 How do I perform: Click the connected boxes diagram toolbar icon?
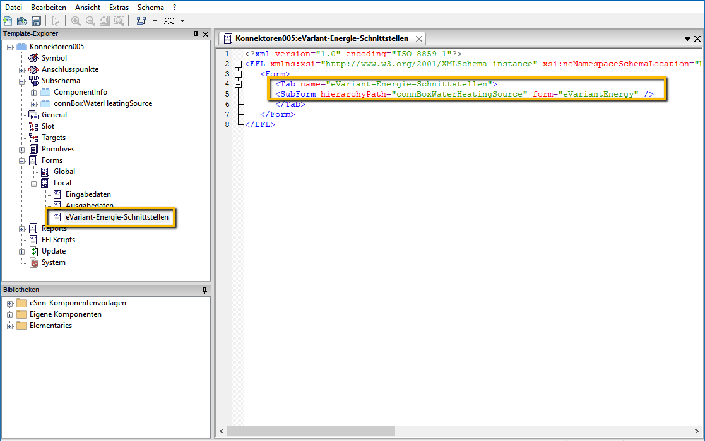coord(141,21)
